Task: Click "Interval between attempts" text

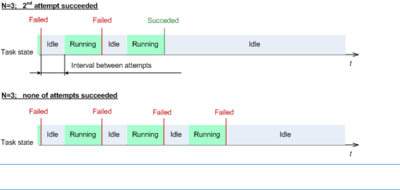Action: coord(111,65)
